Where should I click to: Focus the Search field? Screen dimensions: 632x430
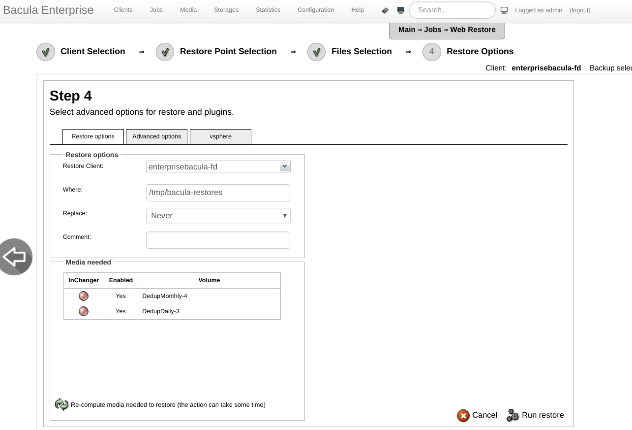pos(452,10)
